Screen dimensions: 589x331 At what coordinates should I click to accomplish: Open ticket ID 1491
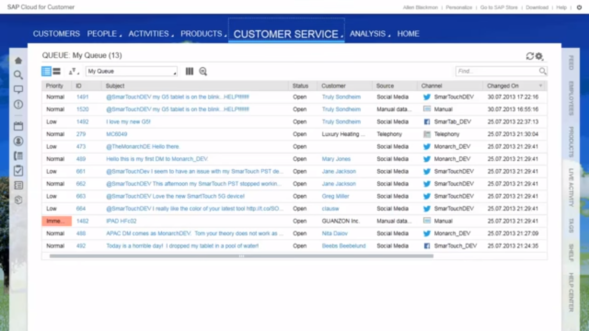(x=82, y=97)
